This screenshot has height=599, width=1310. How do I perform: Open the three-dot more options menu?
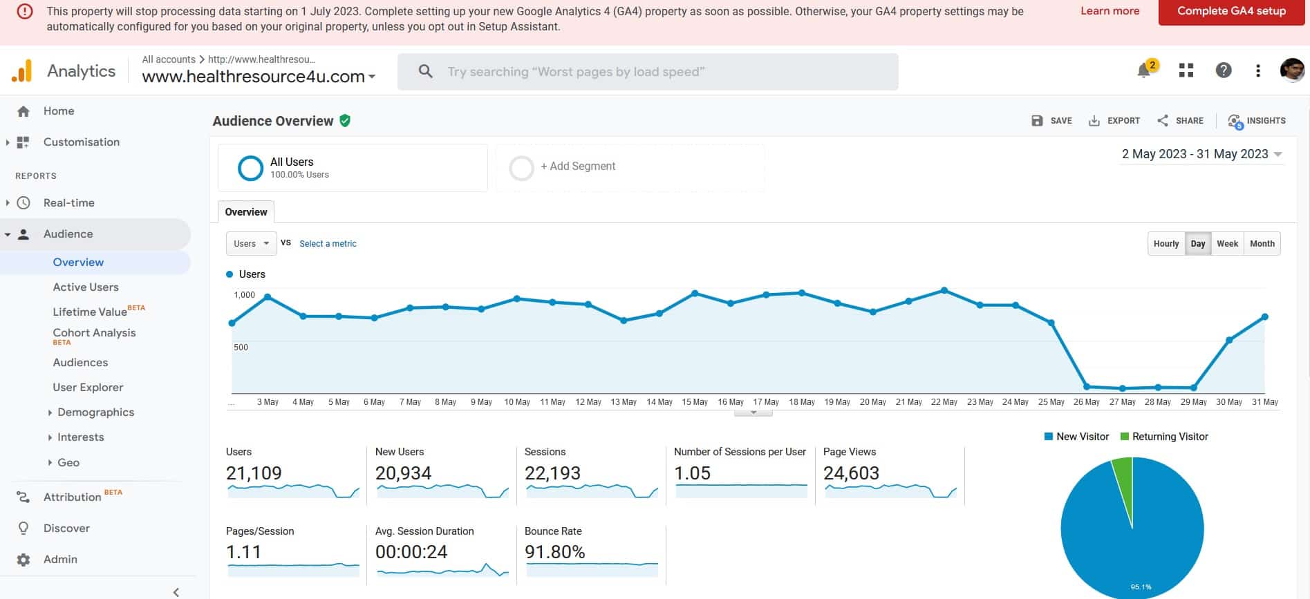(x=1258, y=70)
